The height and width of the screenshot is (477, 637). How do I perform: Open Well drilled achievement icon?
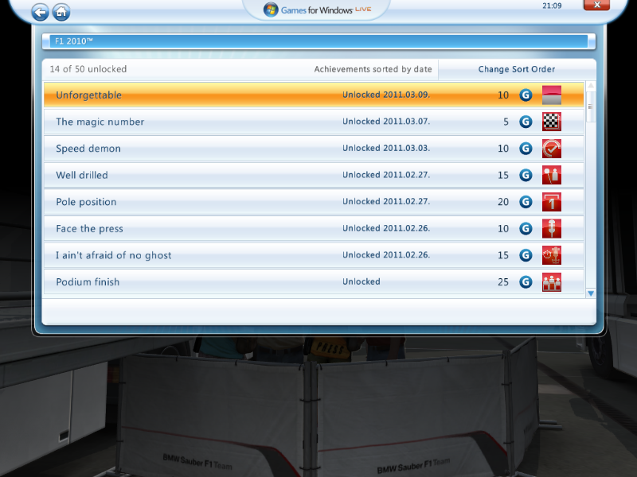point(552,175)
